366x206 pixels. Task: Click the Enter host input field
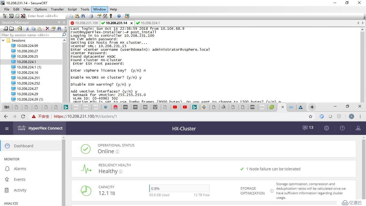[47, 16]
